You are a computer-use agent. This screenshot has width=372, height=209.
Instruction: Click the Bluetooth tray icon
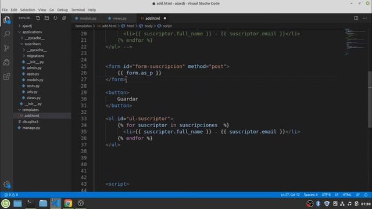point(318,204)
